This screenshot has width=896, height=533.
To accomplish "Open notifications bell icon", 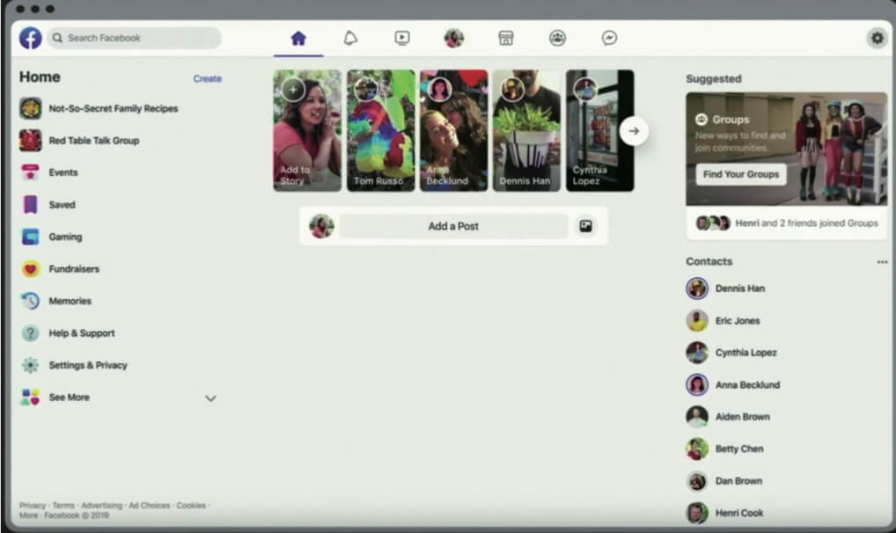I will (350, 39).
